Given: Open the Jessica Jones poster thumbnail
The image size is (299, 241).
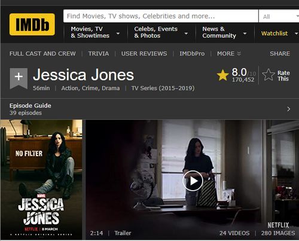Looking at the screenshot, I should click(x=41, y=179).
